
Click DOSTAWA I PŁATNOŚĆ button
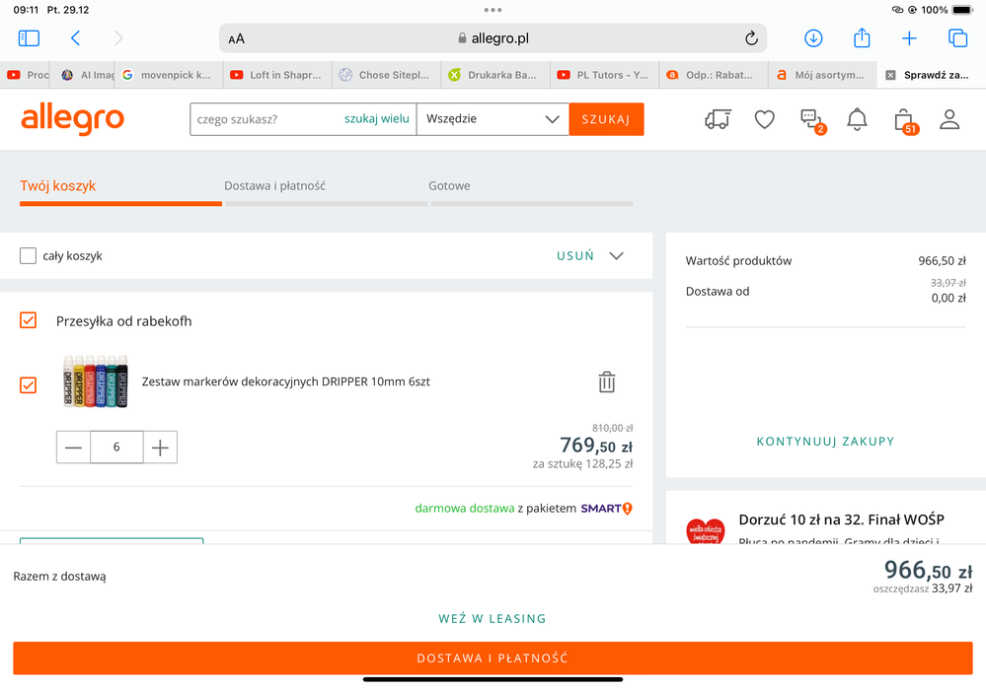pyautogui.click(x=493, y=657)
